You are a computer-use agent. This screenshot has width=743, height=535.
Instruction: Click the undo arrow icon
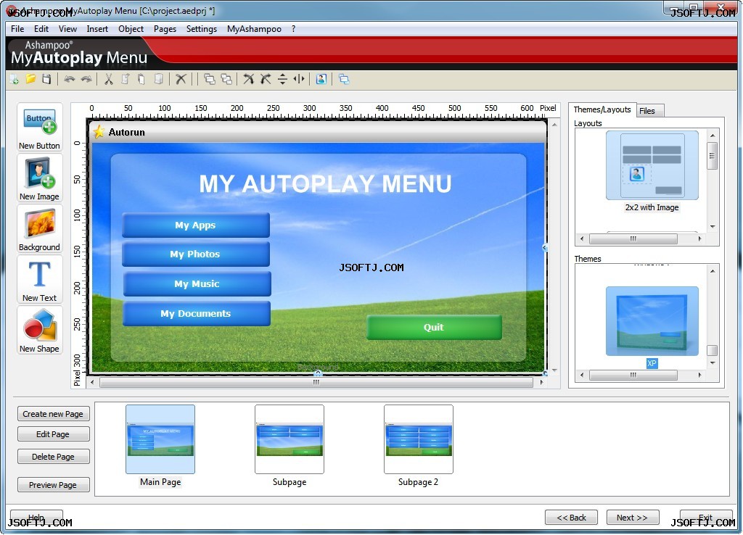[70, 79]
